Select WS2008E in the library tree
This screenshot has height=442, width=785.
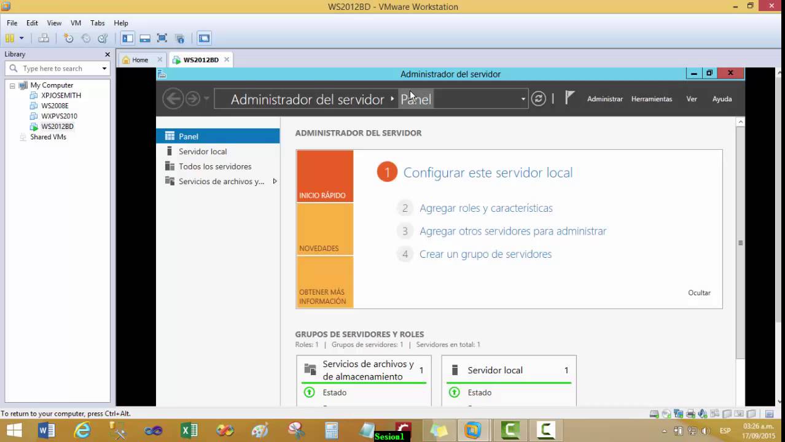coord(55,106)
